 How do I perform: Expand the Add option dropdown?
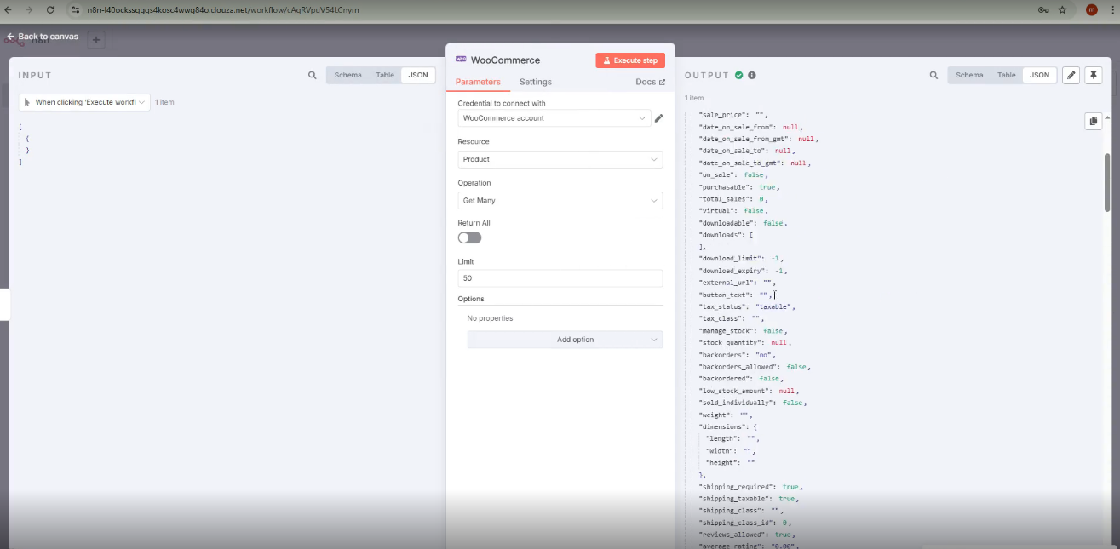click(x=565, y=340)
